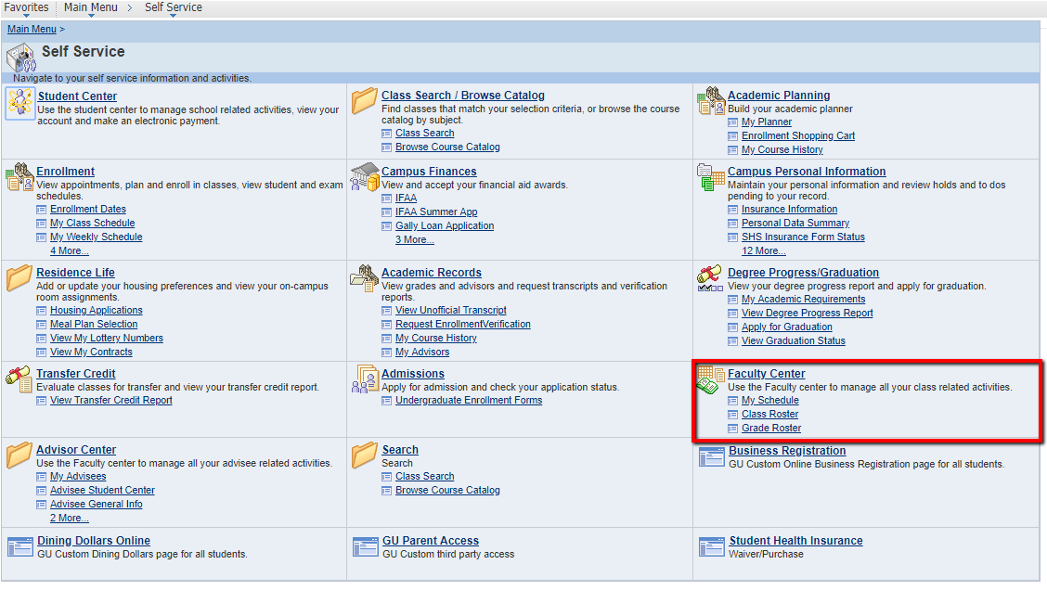Click the Student Center star icon
1047x590 pixels.
(20, 103)
